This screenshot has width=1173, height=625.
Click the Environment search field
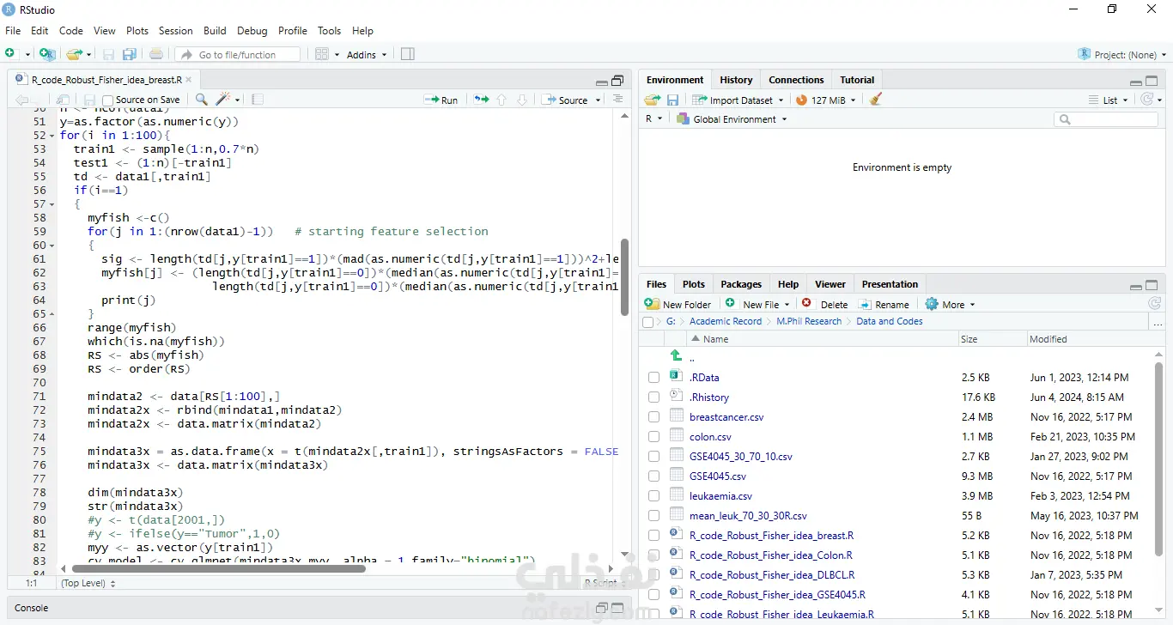point(1106,119)
